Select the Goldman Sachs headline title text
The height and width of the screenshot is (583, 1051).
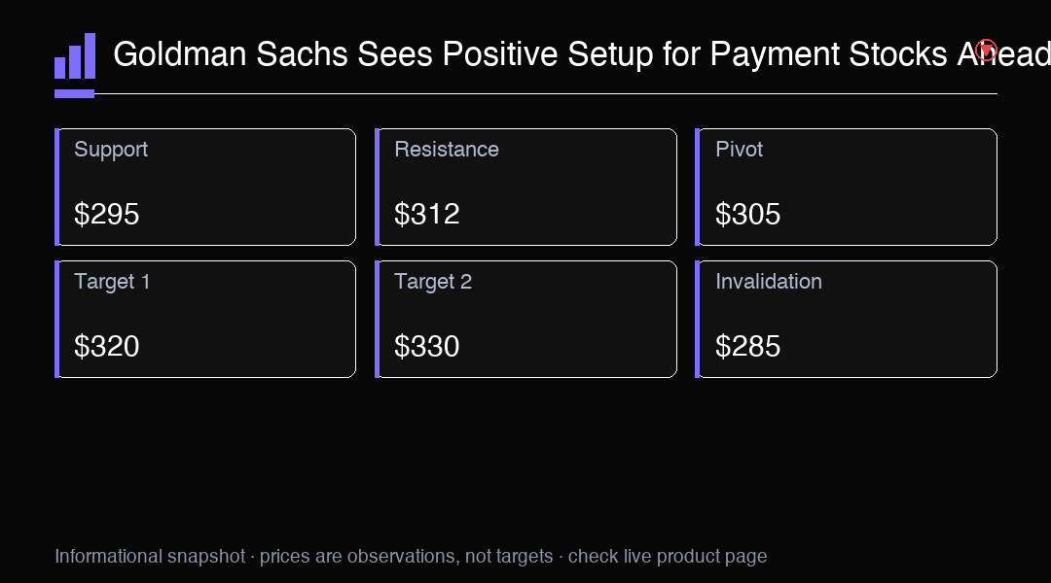click(582, 53)
